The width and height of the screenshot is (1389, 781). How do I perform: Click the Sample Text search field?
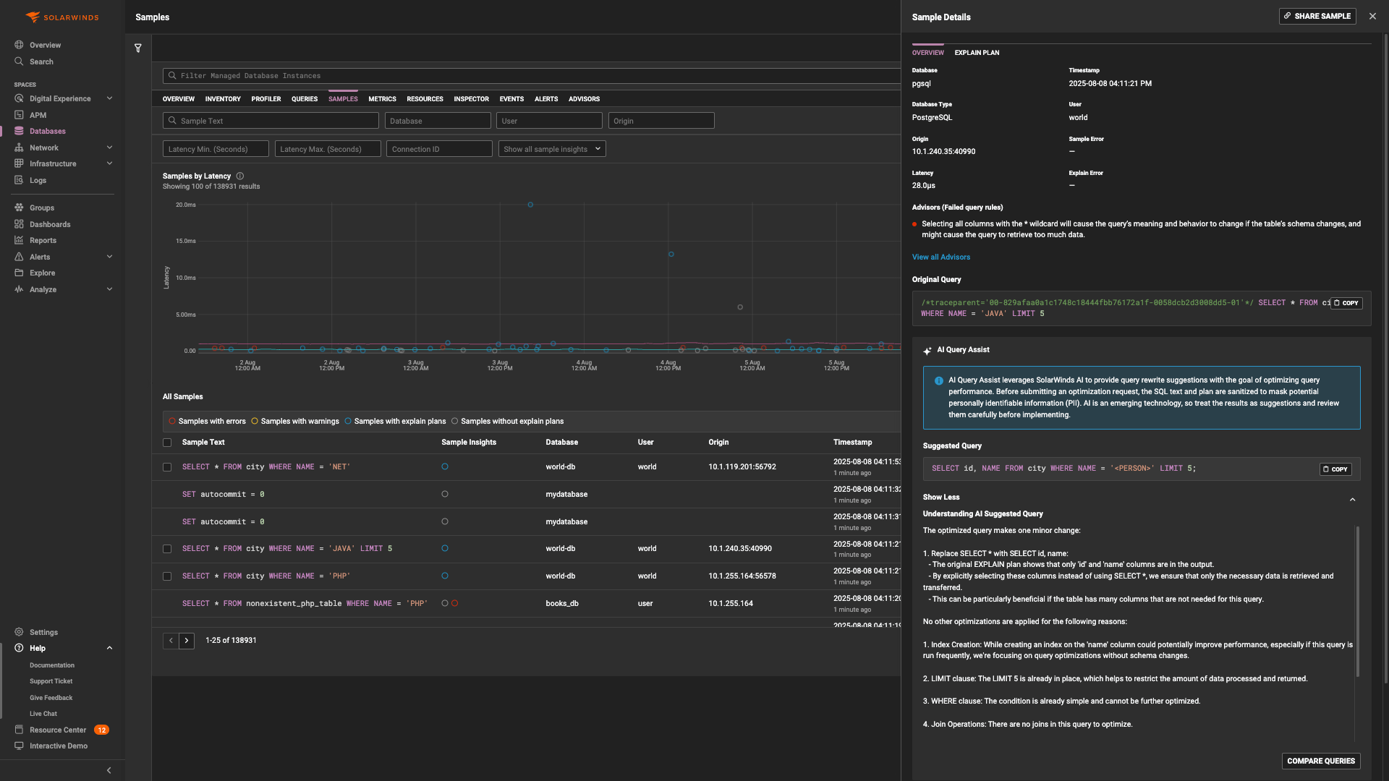point(271,121)
